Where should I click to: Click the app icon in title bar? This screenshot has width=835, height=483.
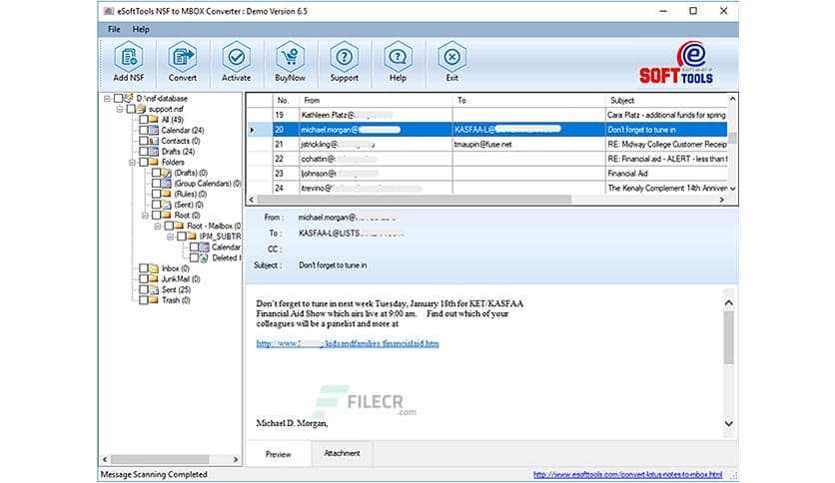[108, 11]
